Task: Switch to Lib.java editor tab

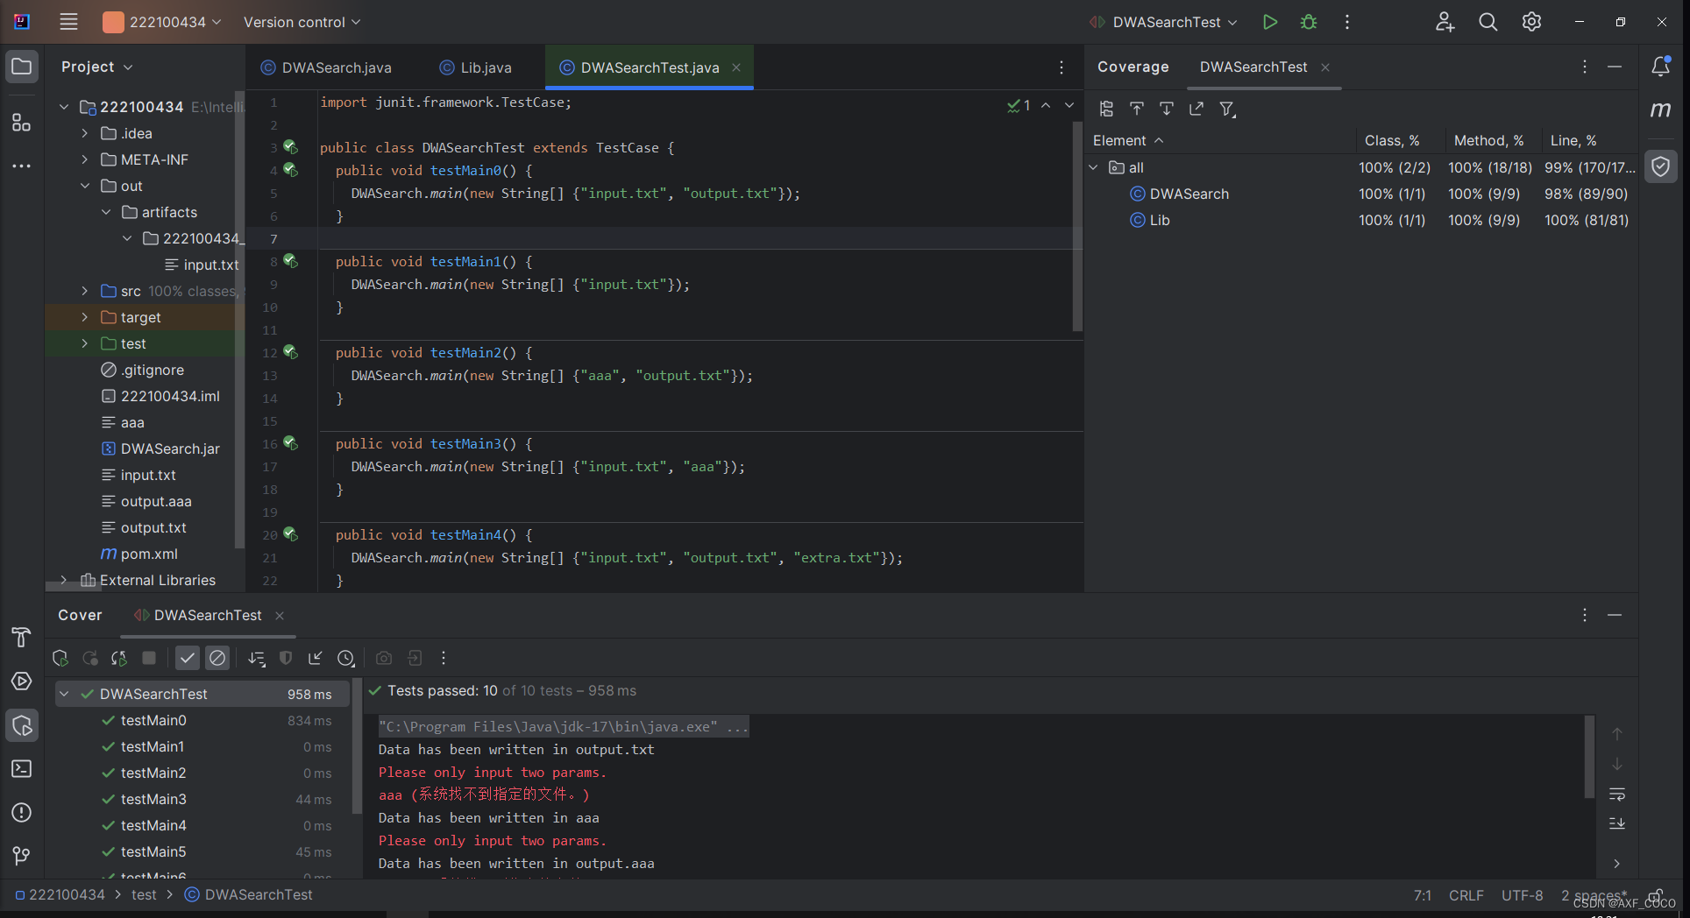Action: (475, 67)
